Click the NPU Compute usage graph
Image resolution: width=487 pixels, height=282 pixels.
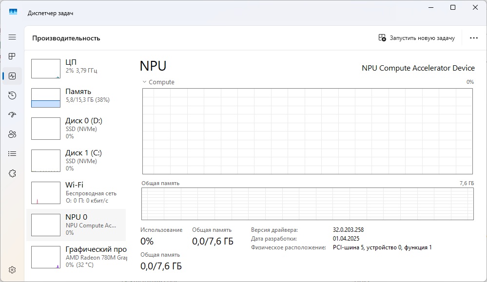coord(307,131)
